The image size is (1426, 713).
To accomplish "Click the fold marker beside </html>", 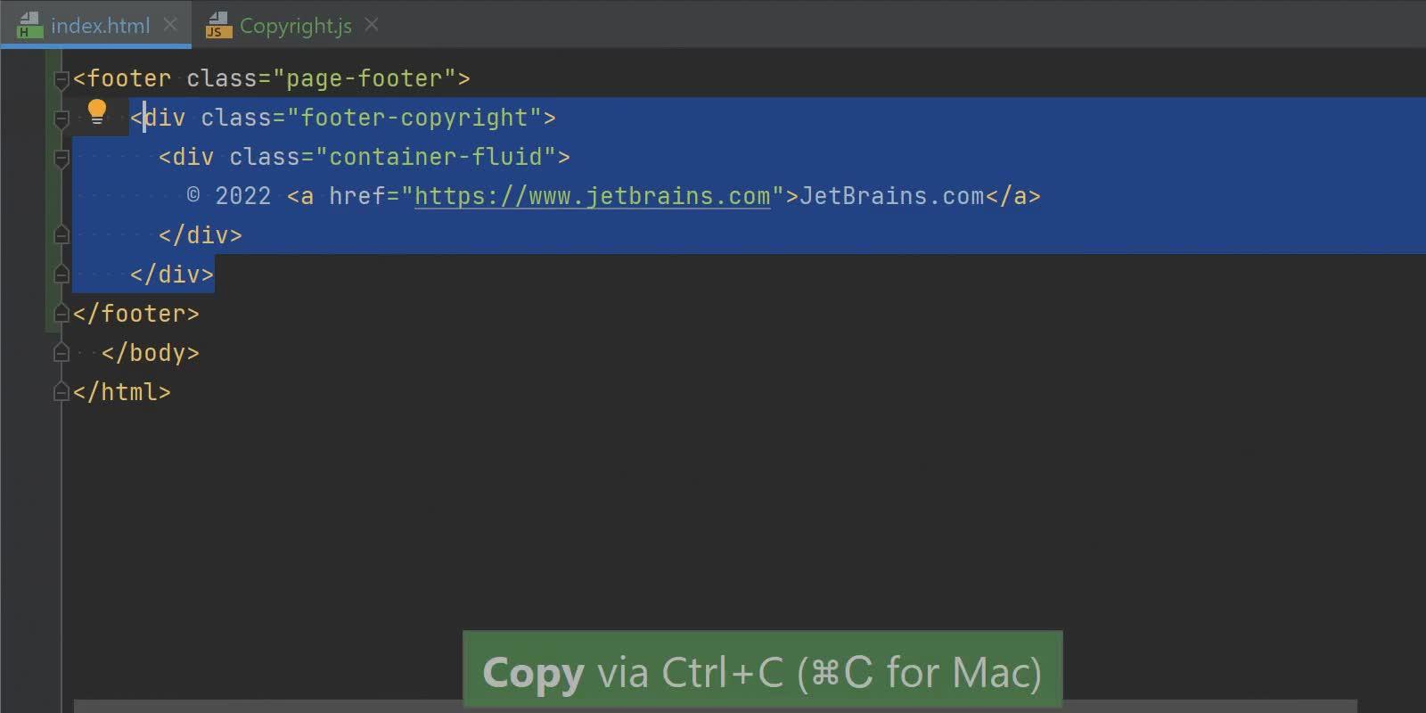I will click(61, 390).
